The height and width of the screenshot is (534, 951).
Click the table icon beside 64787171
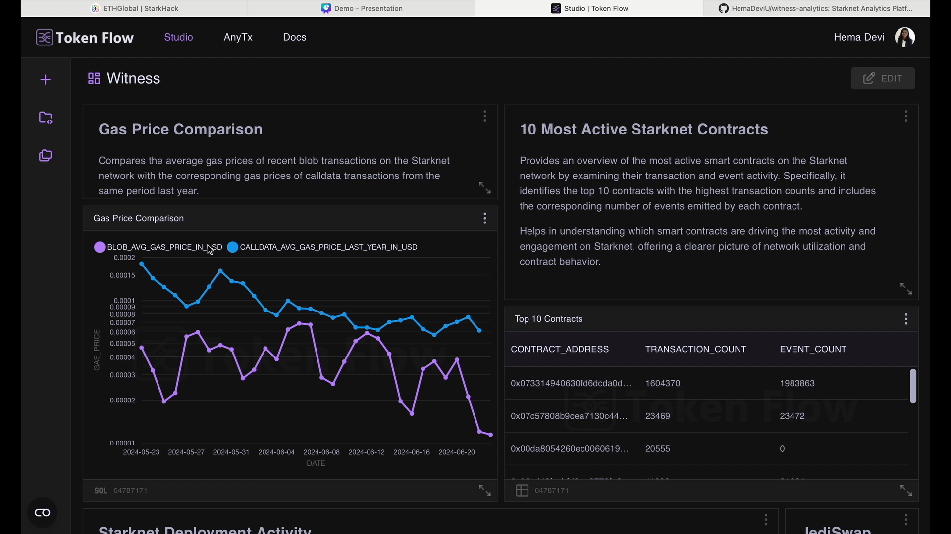522,490
